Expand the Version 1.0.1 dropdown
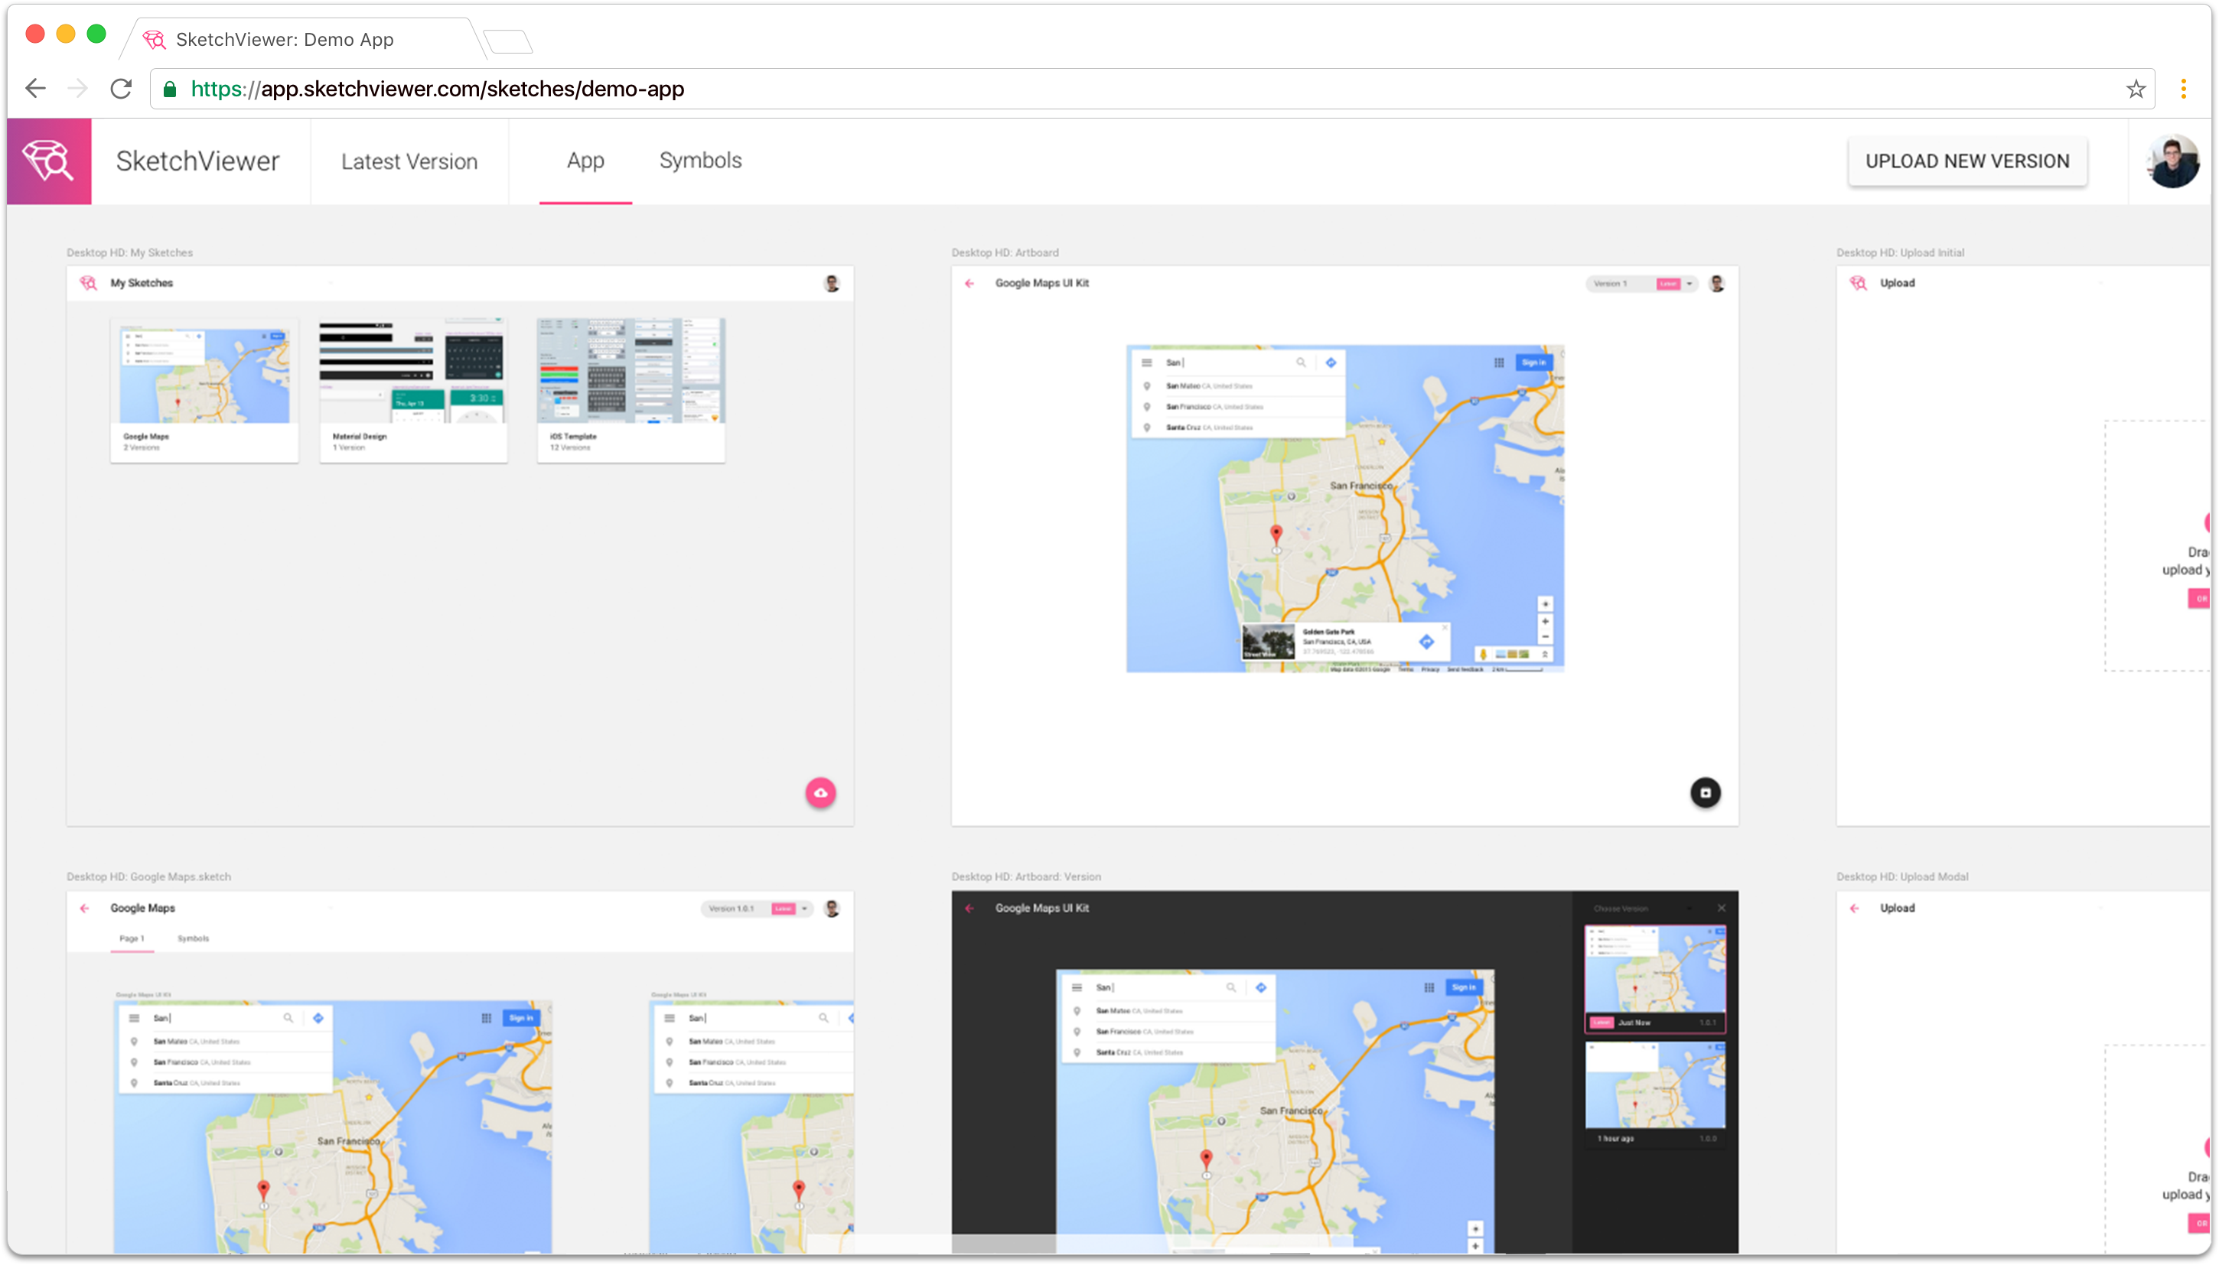Image resolution: width=2219 pixels, height=1265 pixels. tap(804, 909)
